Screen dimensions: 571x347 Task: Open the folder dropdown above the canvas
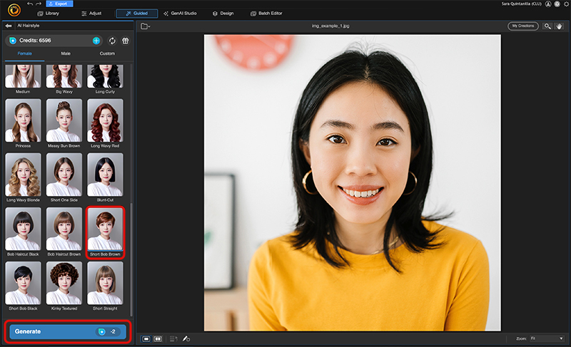(145, 26)
